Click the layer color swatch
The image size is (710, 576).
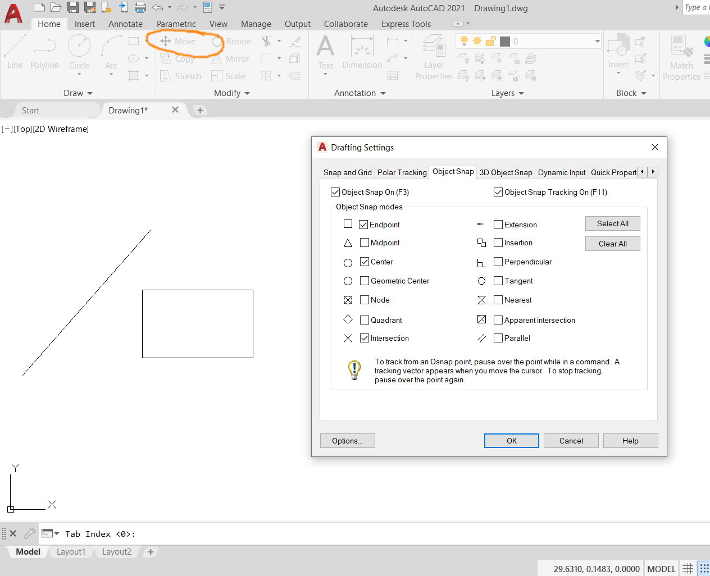point(505,41)
